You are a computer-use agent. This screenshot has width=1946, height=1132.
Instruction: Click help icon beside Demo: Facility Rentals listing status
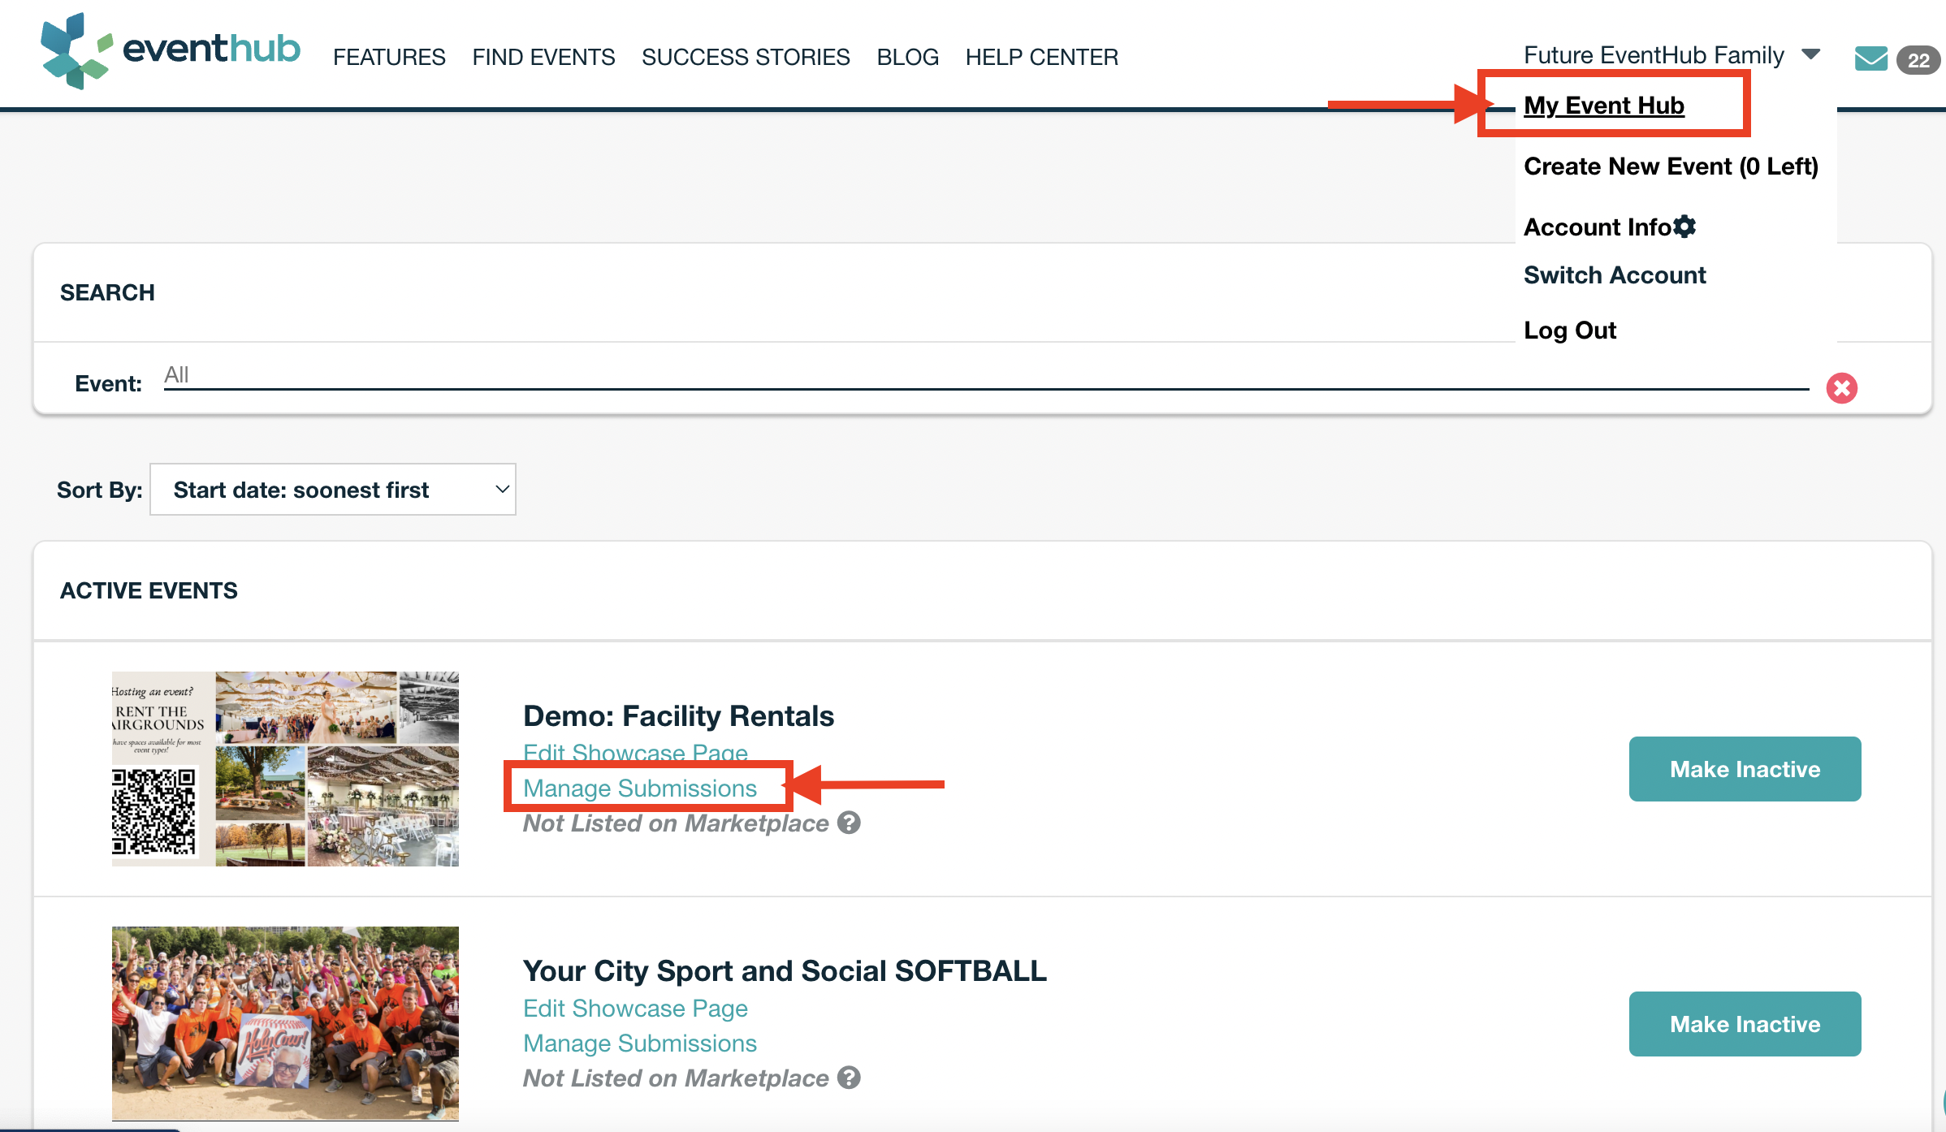849,823
